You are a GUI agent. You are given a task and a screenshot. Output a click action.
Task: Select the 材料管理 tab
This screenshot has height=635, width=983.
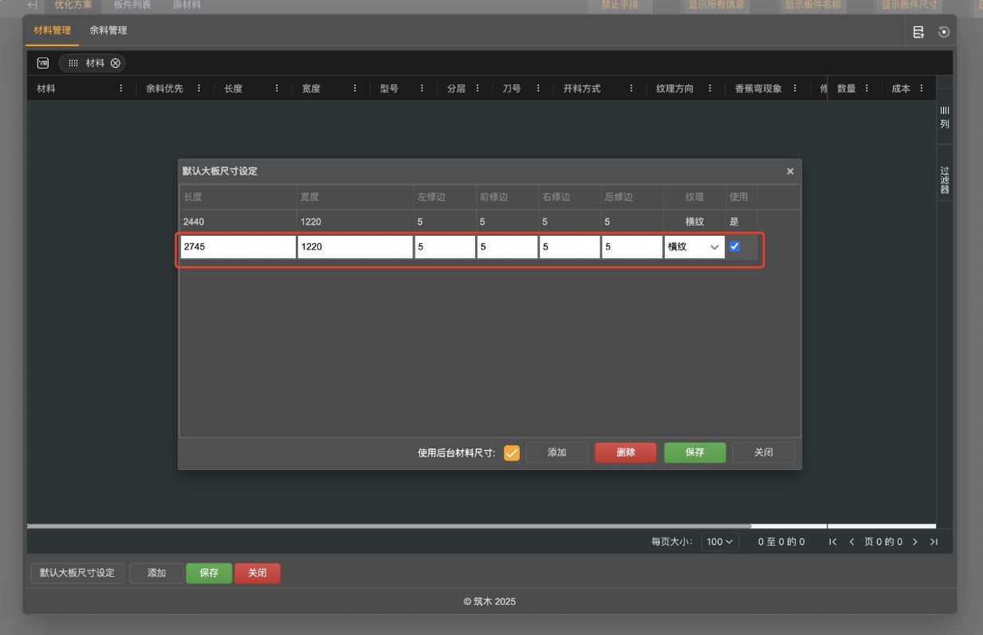click(x=52, y=30)
